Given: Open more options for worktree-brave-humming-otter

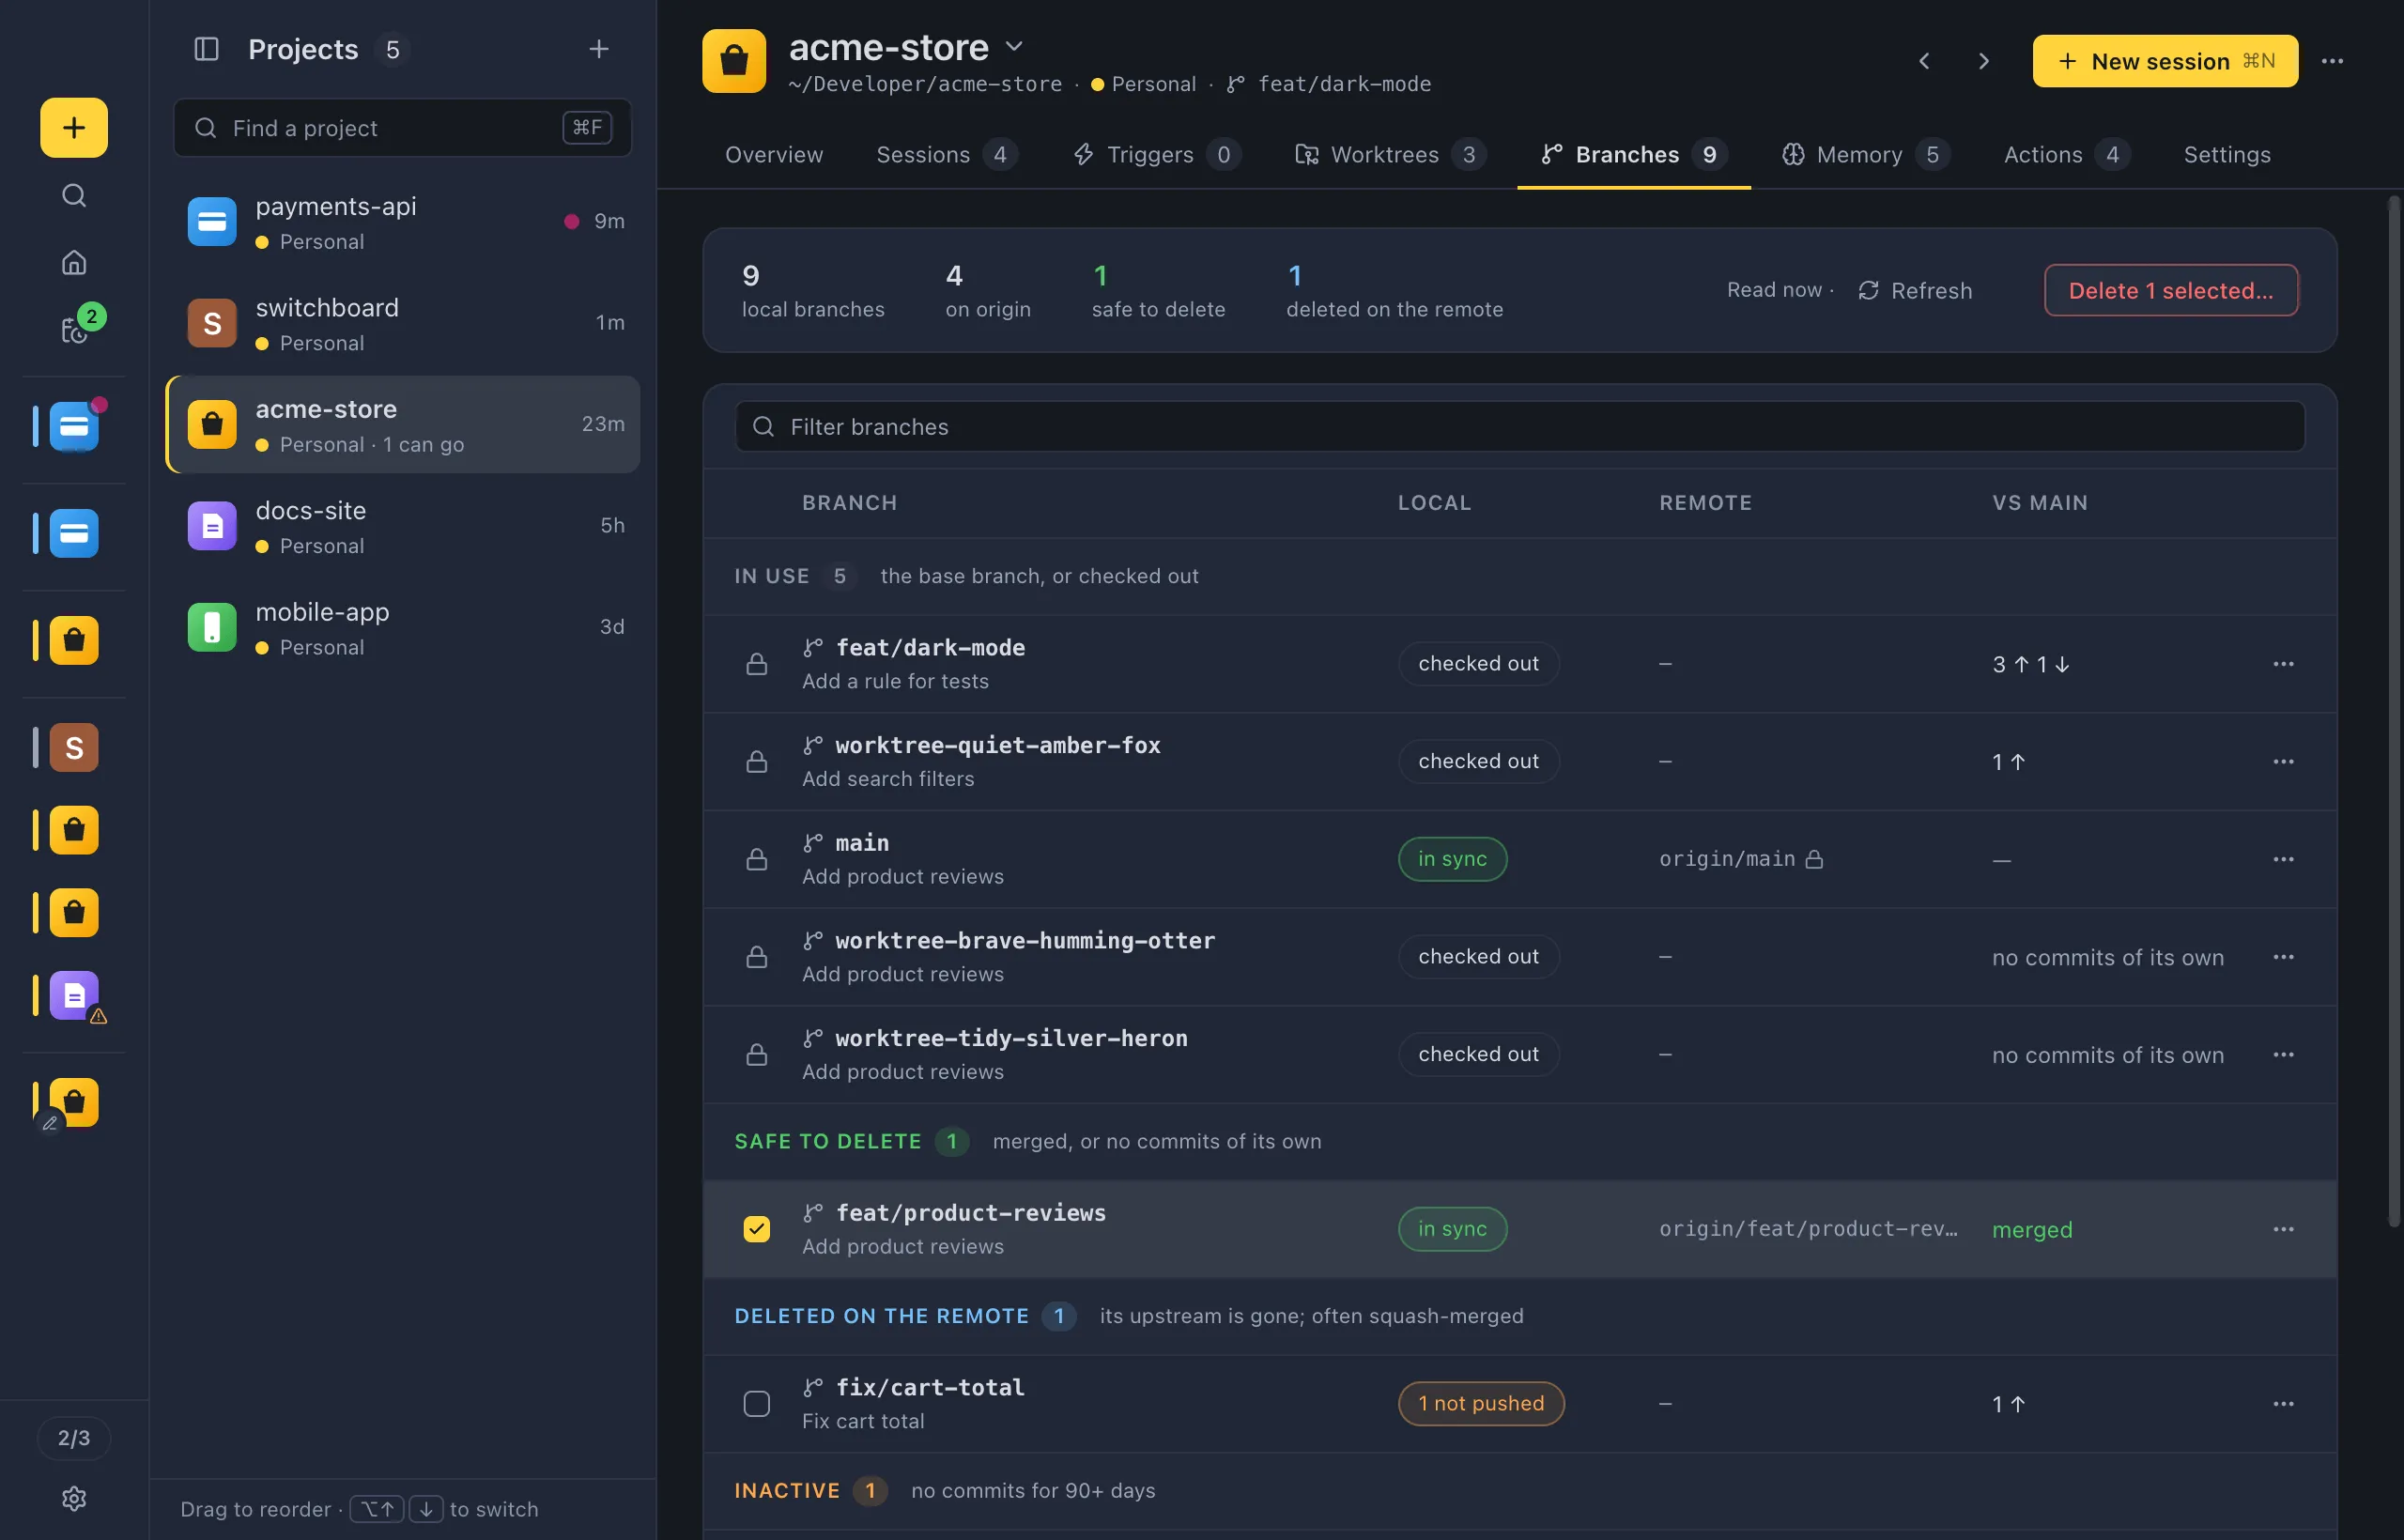Looking at the screenshot, I should (2283, 957).
